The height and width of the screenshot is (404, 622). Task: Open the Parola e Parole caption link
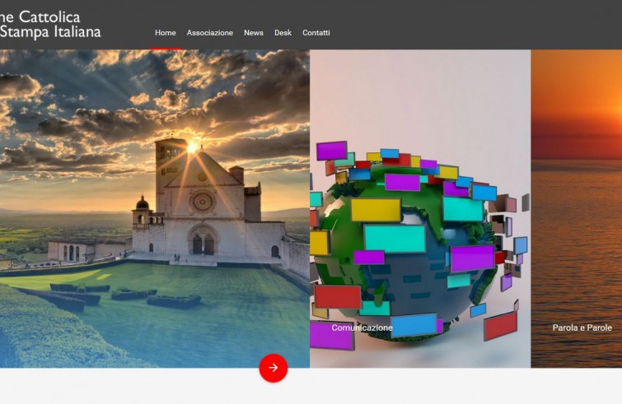coord(582,327)
